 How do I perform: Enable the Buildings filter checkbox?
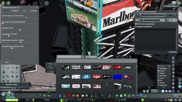coord(158,69)
